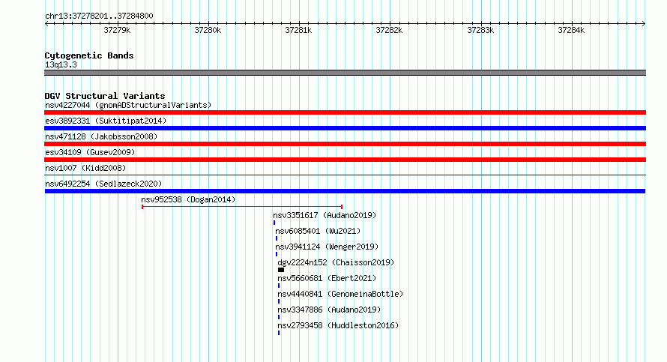This screenshot has width=667, height=362.
Task: Click the 37284k ruler tick label
Action: 571,30
